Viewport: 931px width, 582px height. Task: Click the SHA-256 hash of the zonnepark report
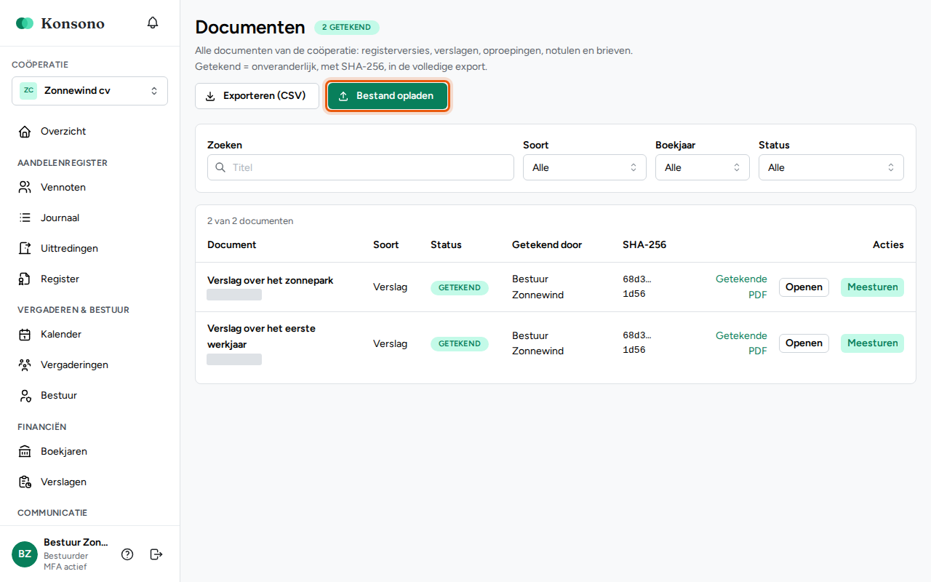[x=637, y=287]
